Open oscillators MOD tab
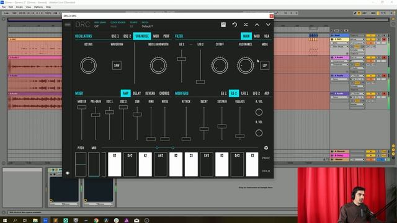The width and height of the screenshot is (397, 223). pos(156,36)
